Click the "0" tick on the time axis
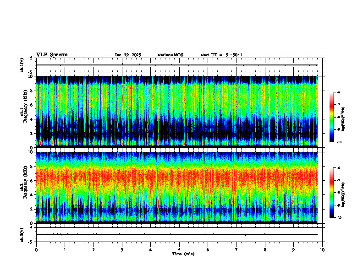363x280 pixels. tap(36, 250)
